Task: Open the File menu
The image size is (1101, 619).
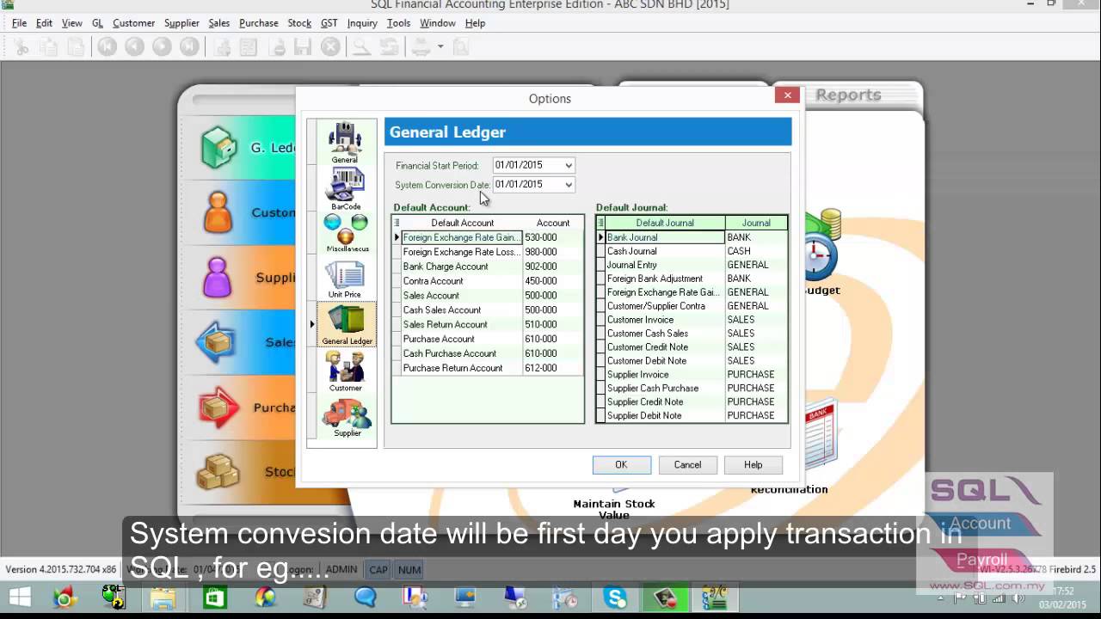Action: pos(20,23)
